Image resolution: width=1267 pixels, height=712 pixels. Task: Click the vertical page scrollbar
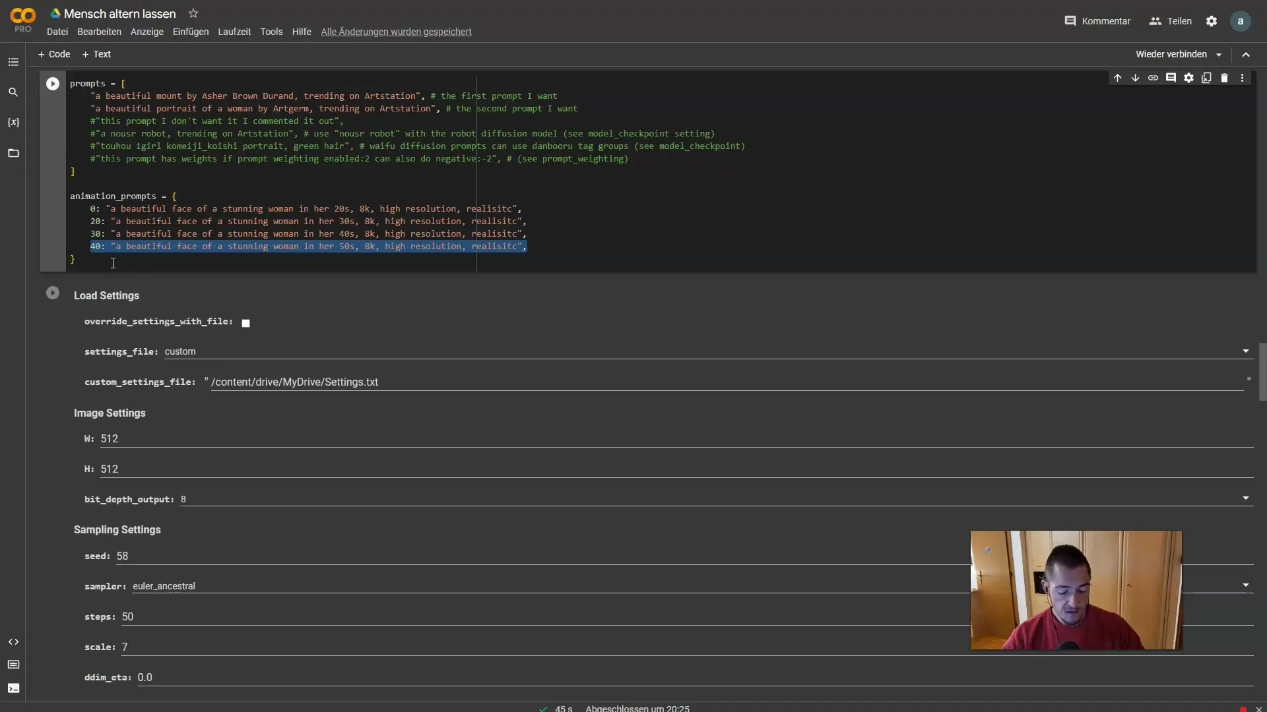coord(1262,371)
